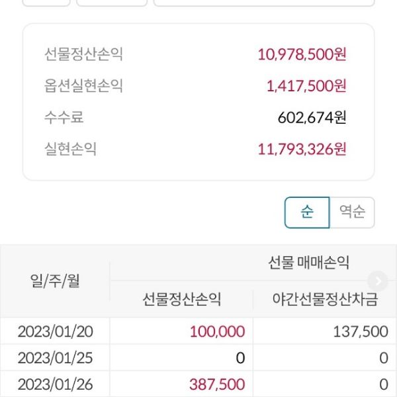Tap the 137,500 night futures value

[361, 331]
